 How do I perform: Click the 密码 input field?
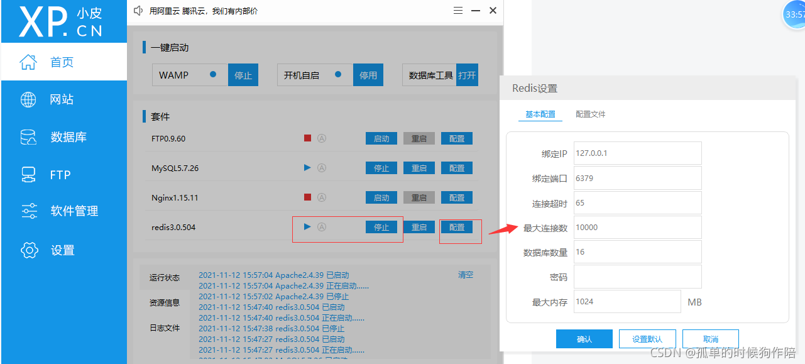637,277
